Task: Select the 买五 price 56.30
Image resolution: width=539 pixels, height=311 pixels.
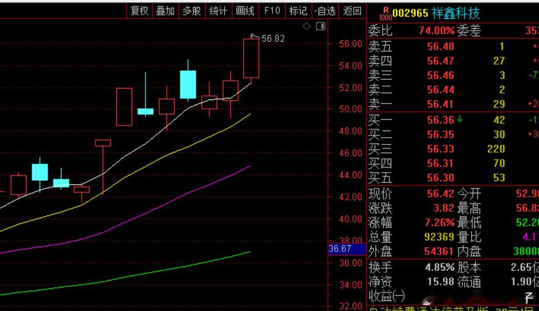Action: click(x=441, y=177)
